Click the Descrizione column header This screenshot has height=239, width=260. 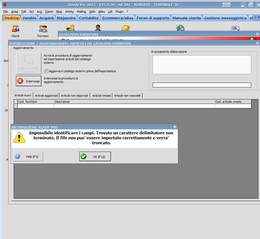click(134, 102)
